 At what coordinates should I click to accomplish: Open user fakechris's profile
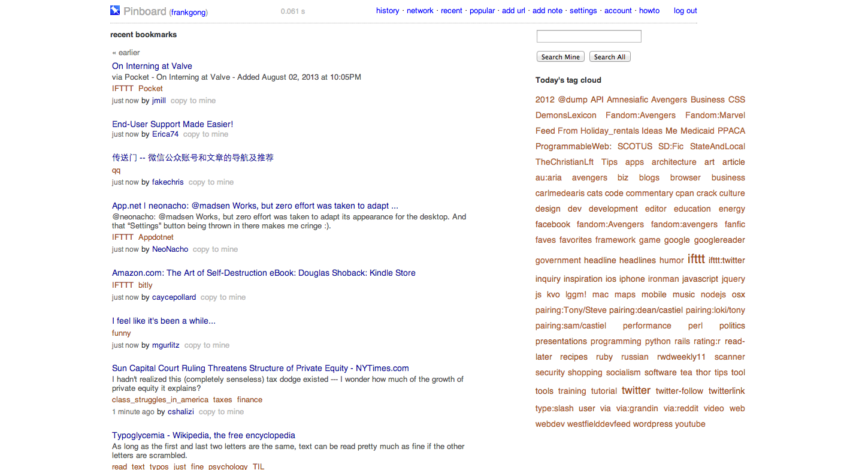point(168,182)
